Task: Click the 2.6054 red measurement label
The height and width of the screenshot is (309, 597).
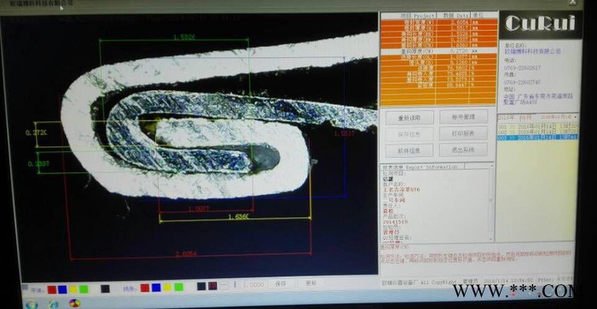Action: click(x=186, y=254)
